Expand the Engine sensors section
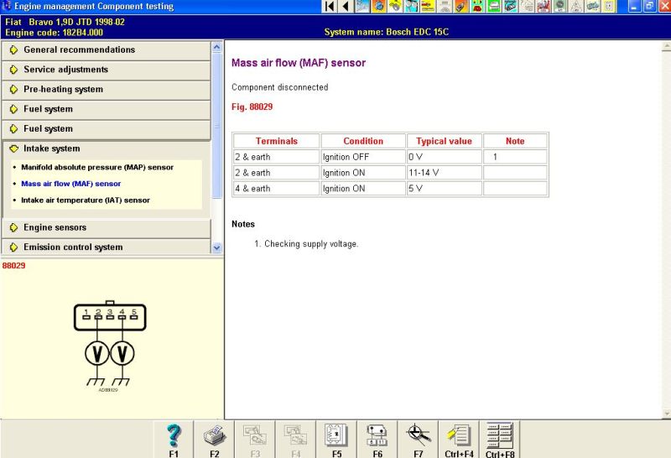 pyautogui.click(x=55, y=227)
